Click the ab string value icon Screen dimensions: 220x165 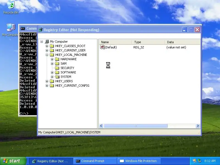[x=102, y=47]
